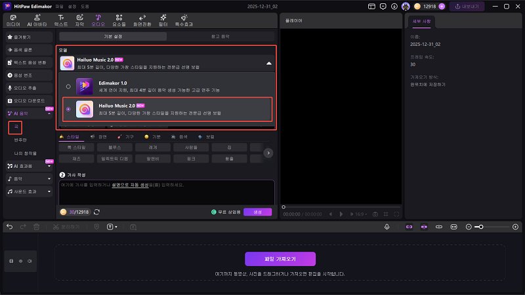Open Audio Download (오디오 다운로드) item

tap(29, 101)
